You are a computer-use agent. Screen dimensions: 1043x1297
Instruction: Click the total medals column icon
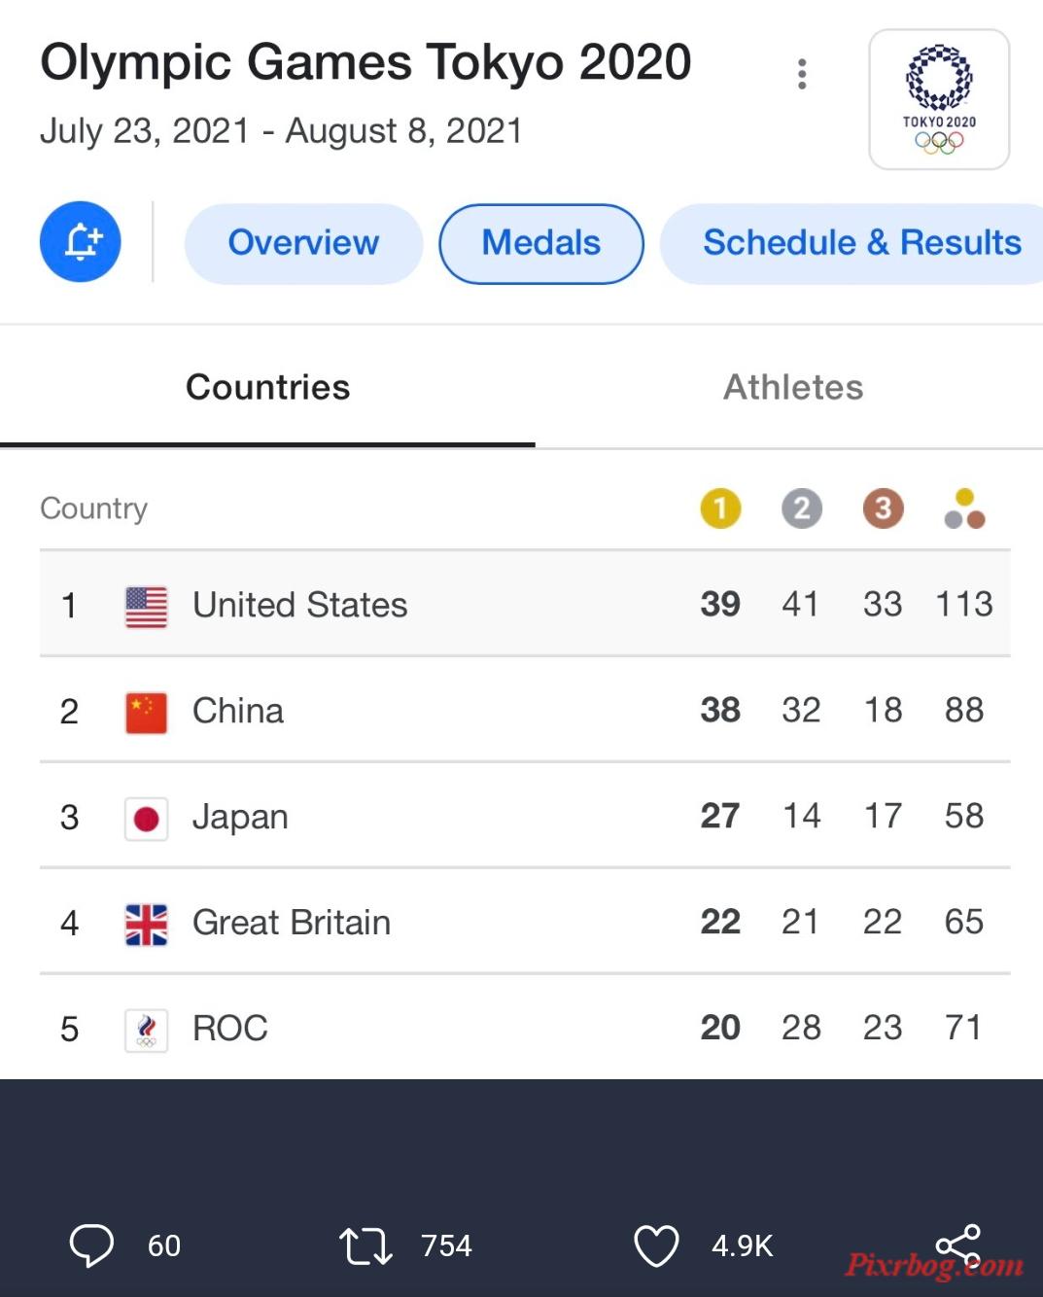pyautogui.click(x=964, y=508)
